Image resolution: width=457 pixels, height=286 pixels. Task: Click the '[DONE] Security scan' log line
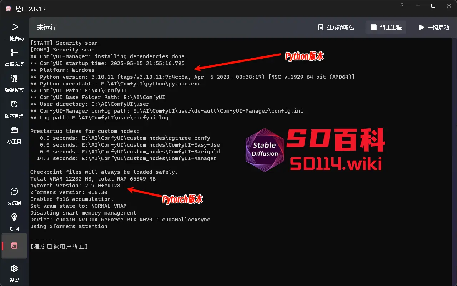coord(62,50)
